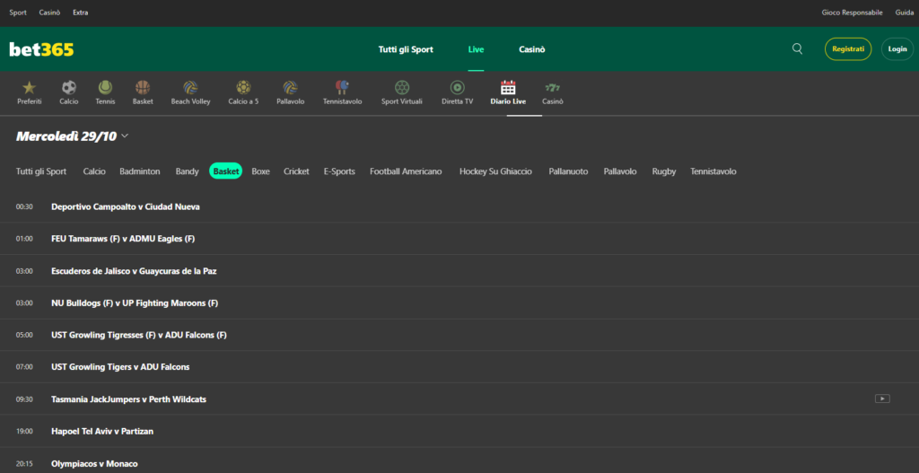
Task: Open the Sport Virtuali icon
Action: tap(401, 88)
